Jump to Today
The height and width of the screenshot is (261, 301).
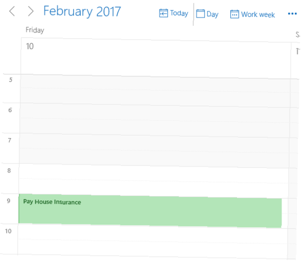[x=179, y=13]
